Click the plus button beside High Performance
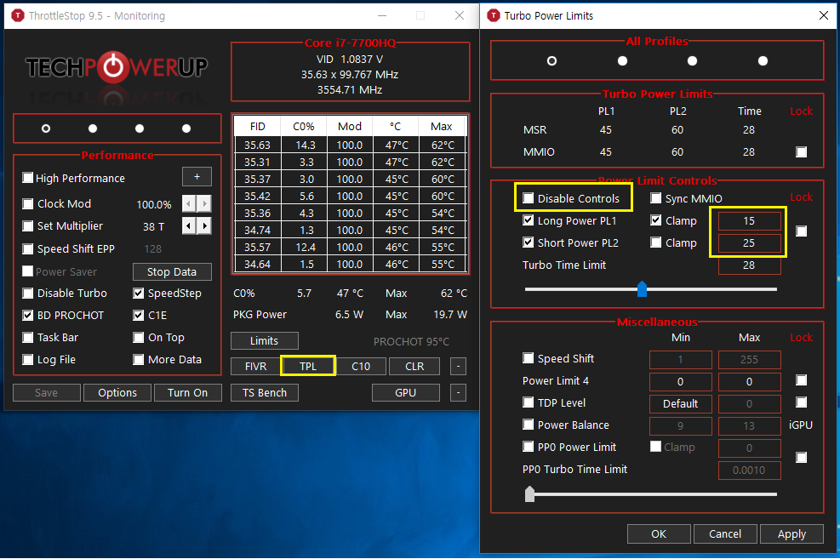Image resolution: width=840 pixels, height=559 pixels. click(197, 177)
